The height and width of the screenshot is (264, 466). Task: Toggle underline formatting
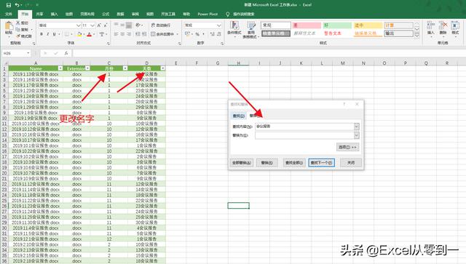[x=54, y=34]
